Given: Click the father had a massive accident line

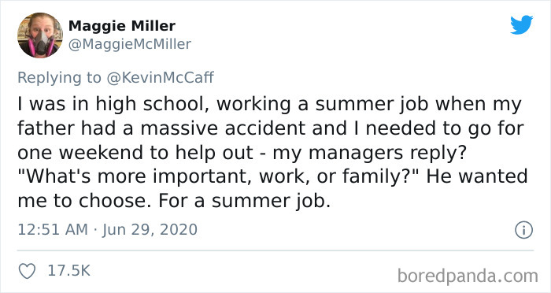Looking at the screenshot, I should coord(271,128).
